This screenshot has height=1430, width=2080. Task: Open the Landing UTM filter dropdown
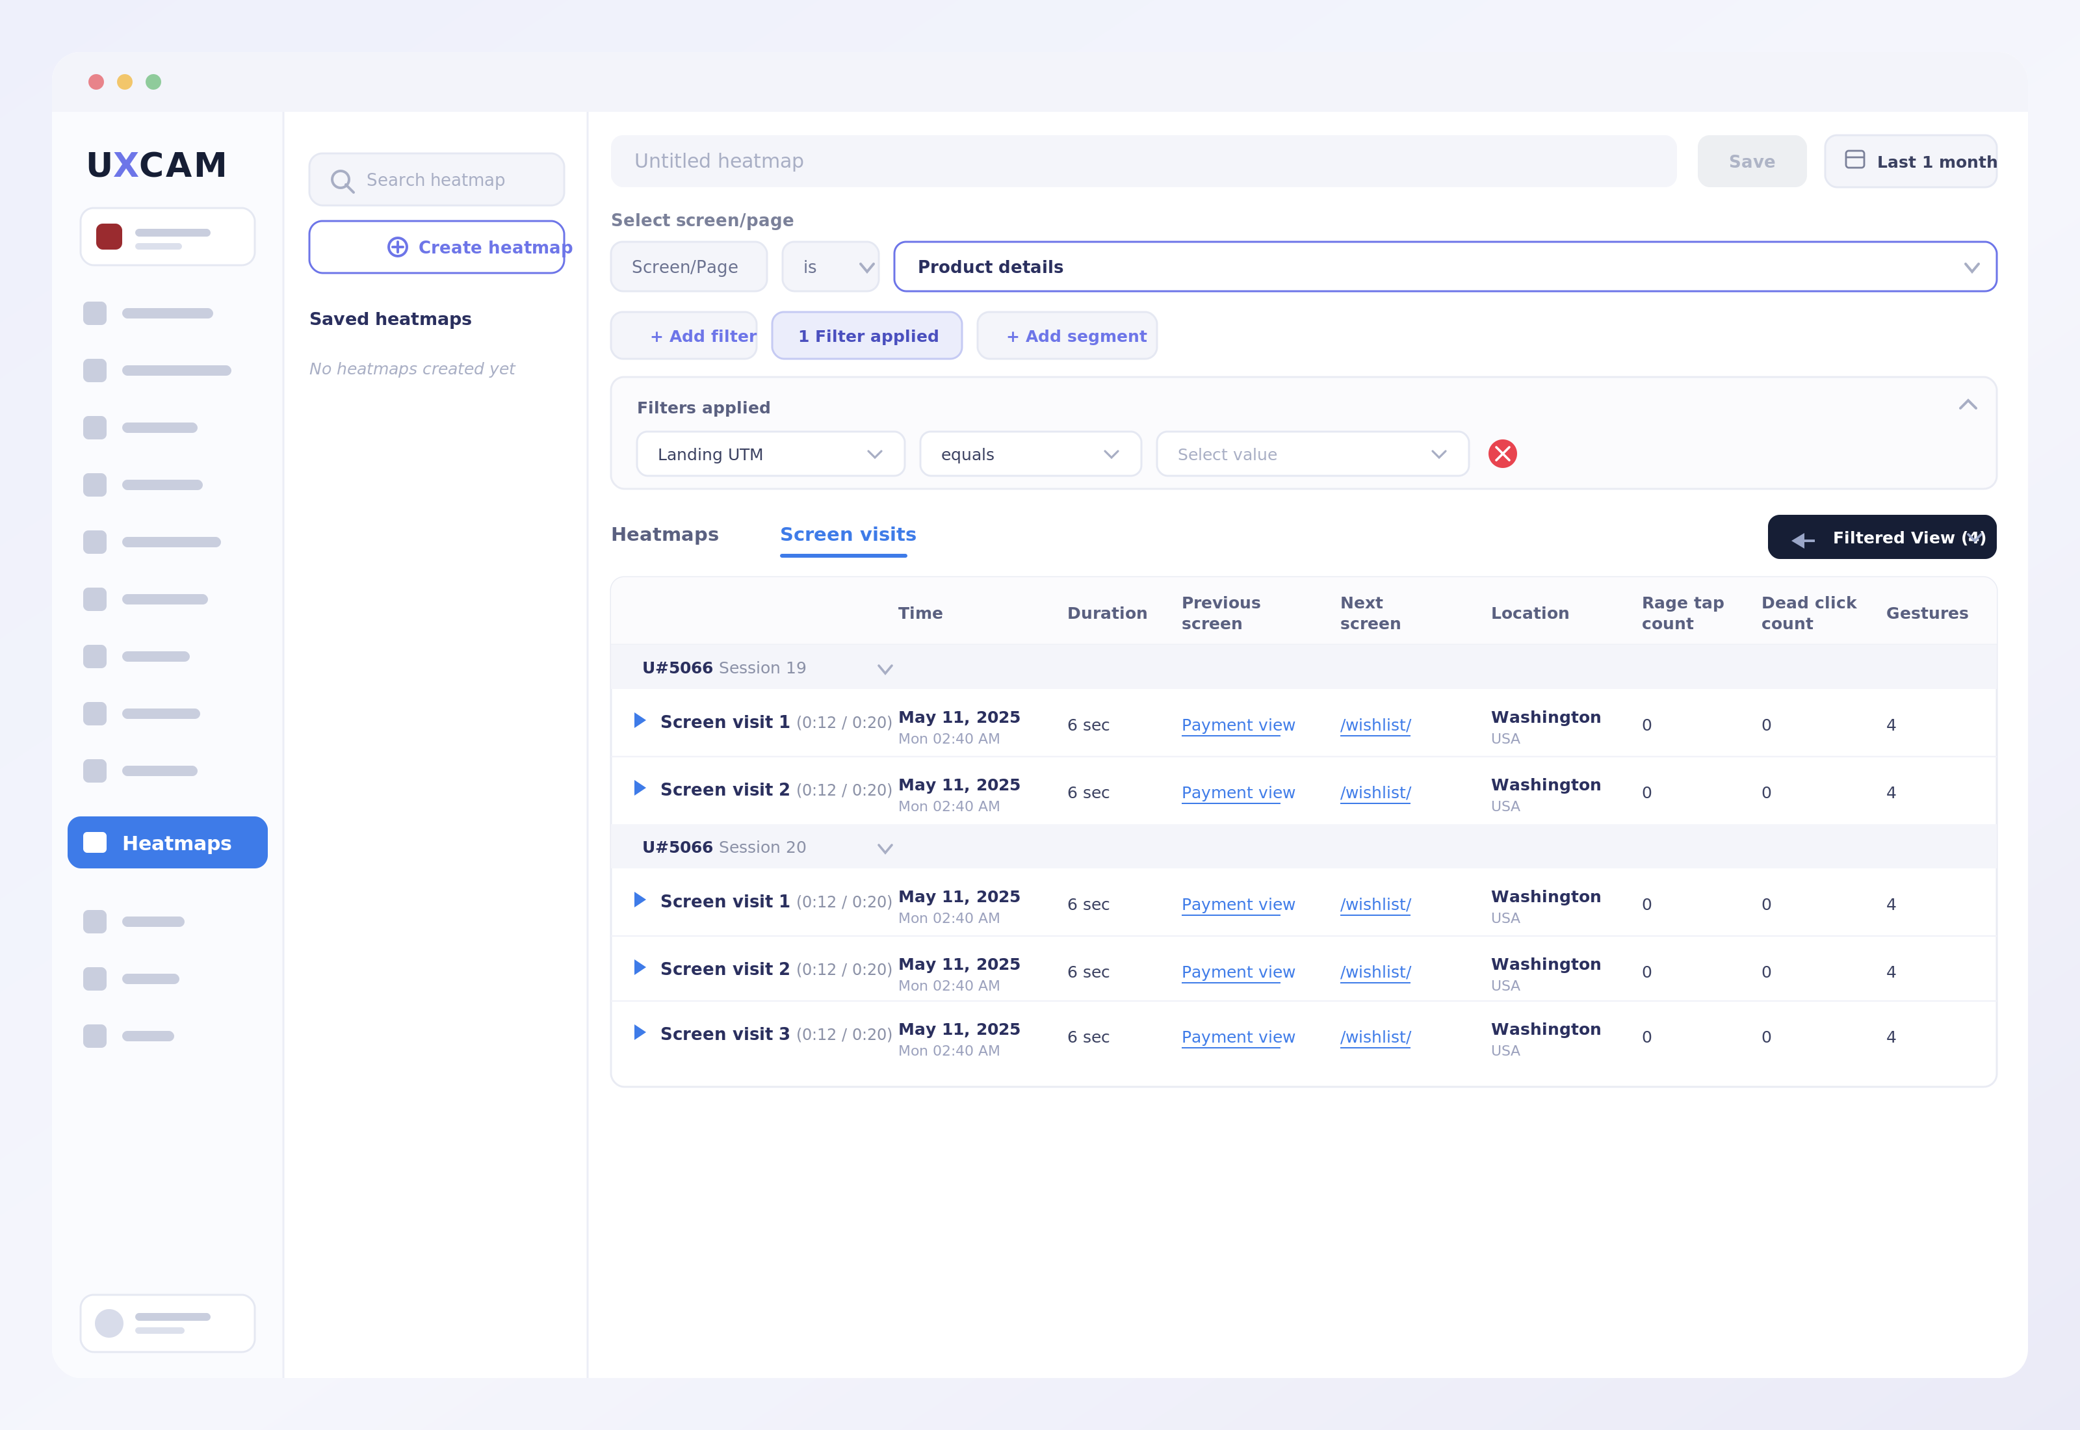770,454
